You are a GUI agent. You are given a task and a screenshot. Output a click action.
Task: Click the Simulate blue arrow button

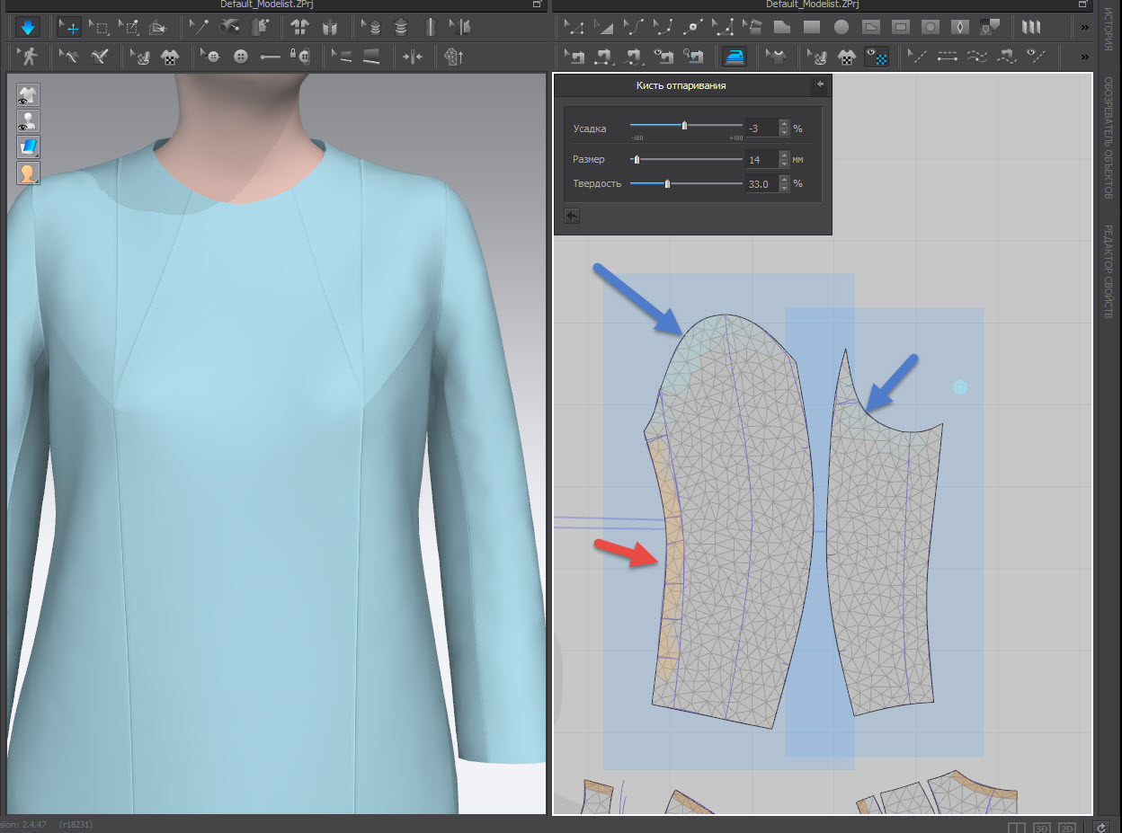(27, 27)
